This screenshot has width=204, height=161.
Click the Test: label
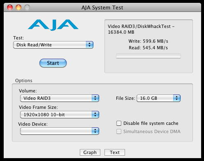coord(19,38)
